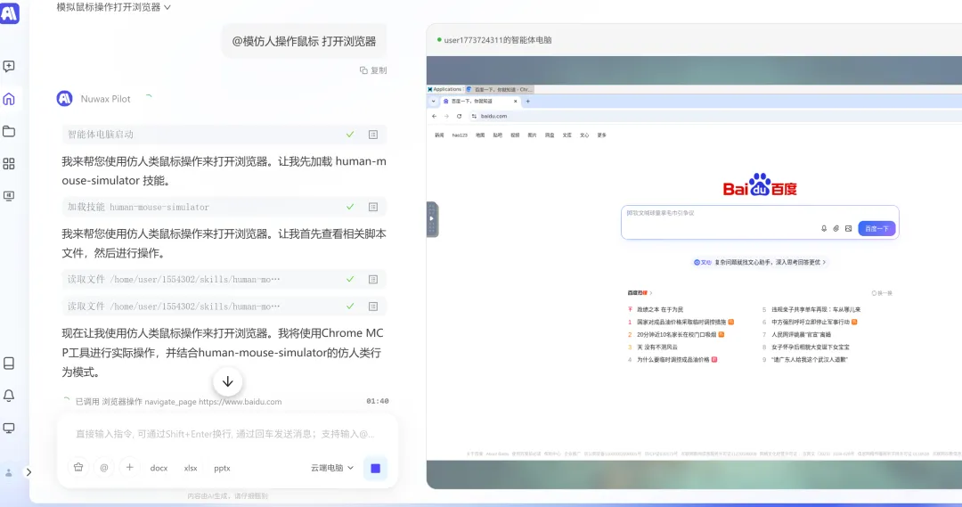Go forward in the remote browser
This screenshot has width=962, height=507.
click(446, 116)
